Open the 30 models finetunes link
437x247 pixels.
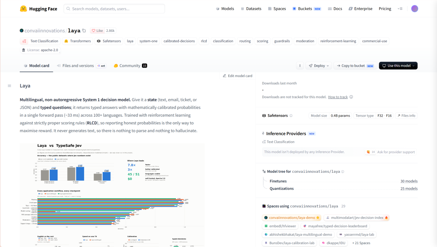point(409,181)
